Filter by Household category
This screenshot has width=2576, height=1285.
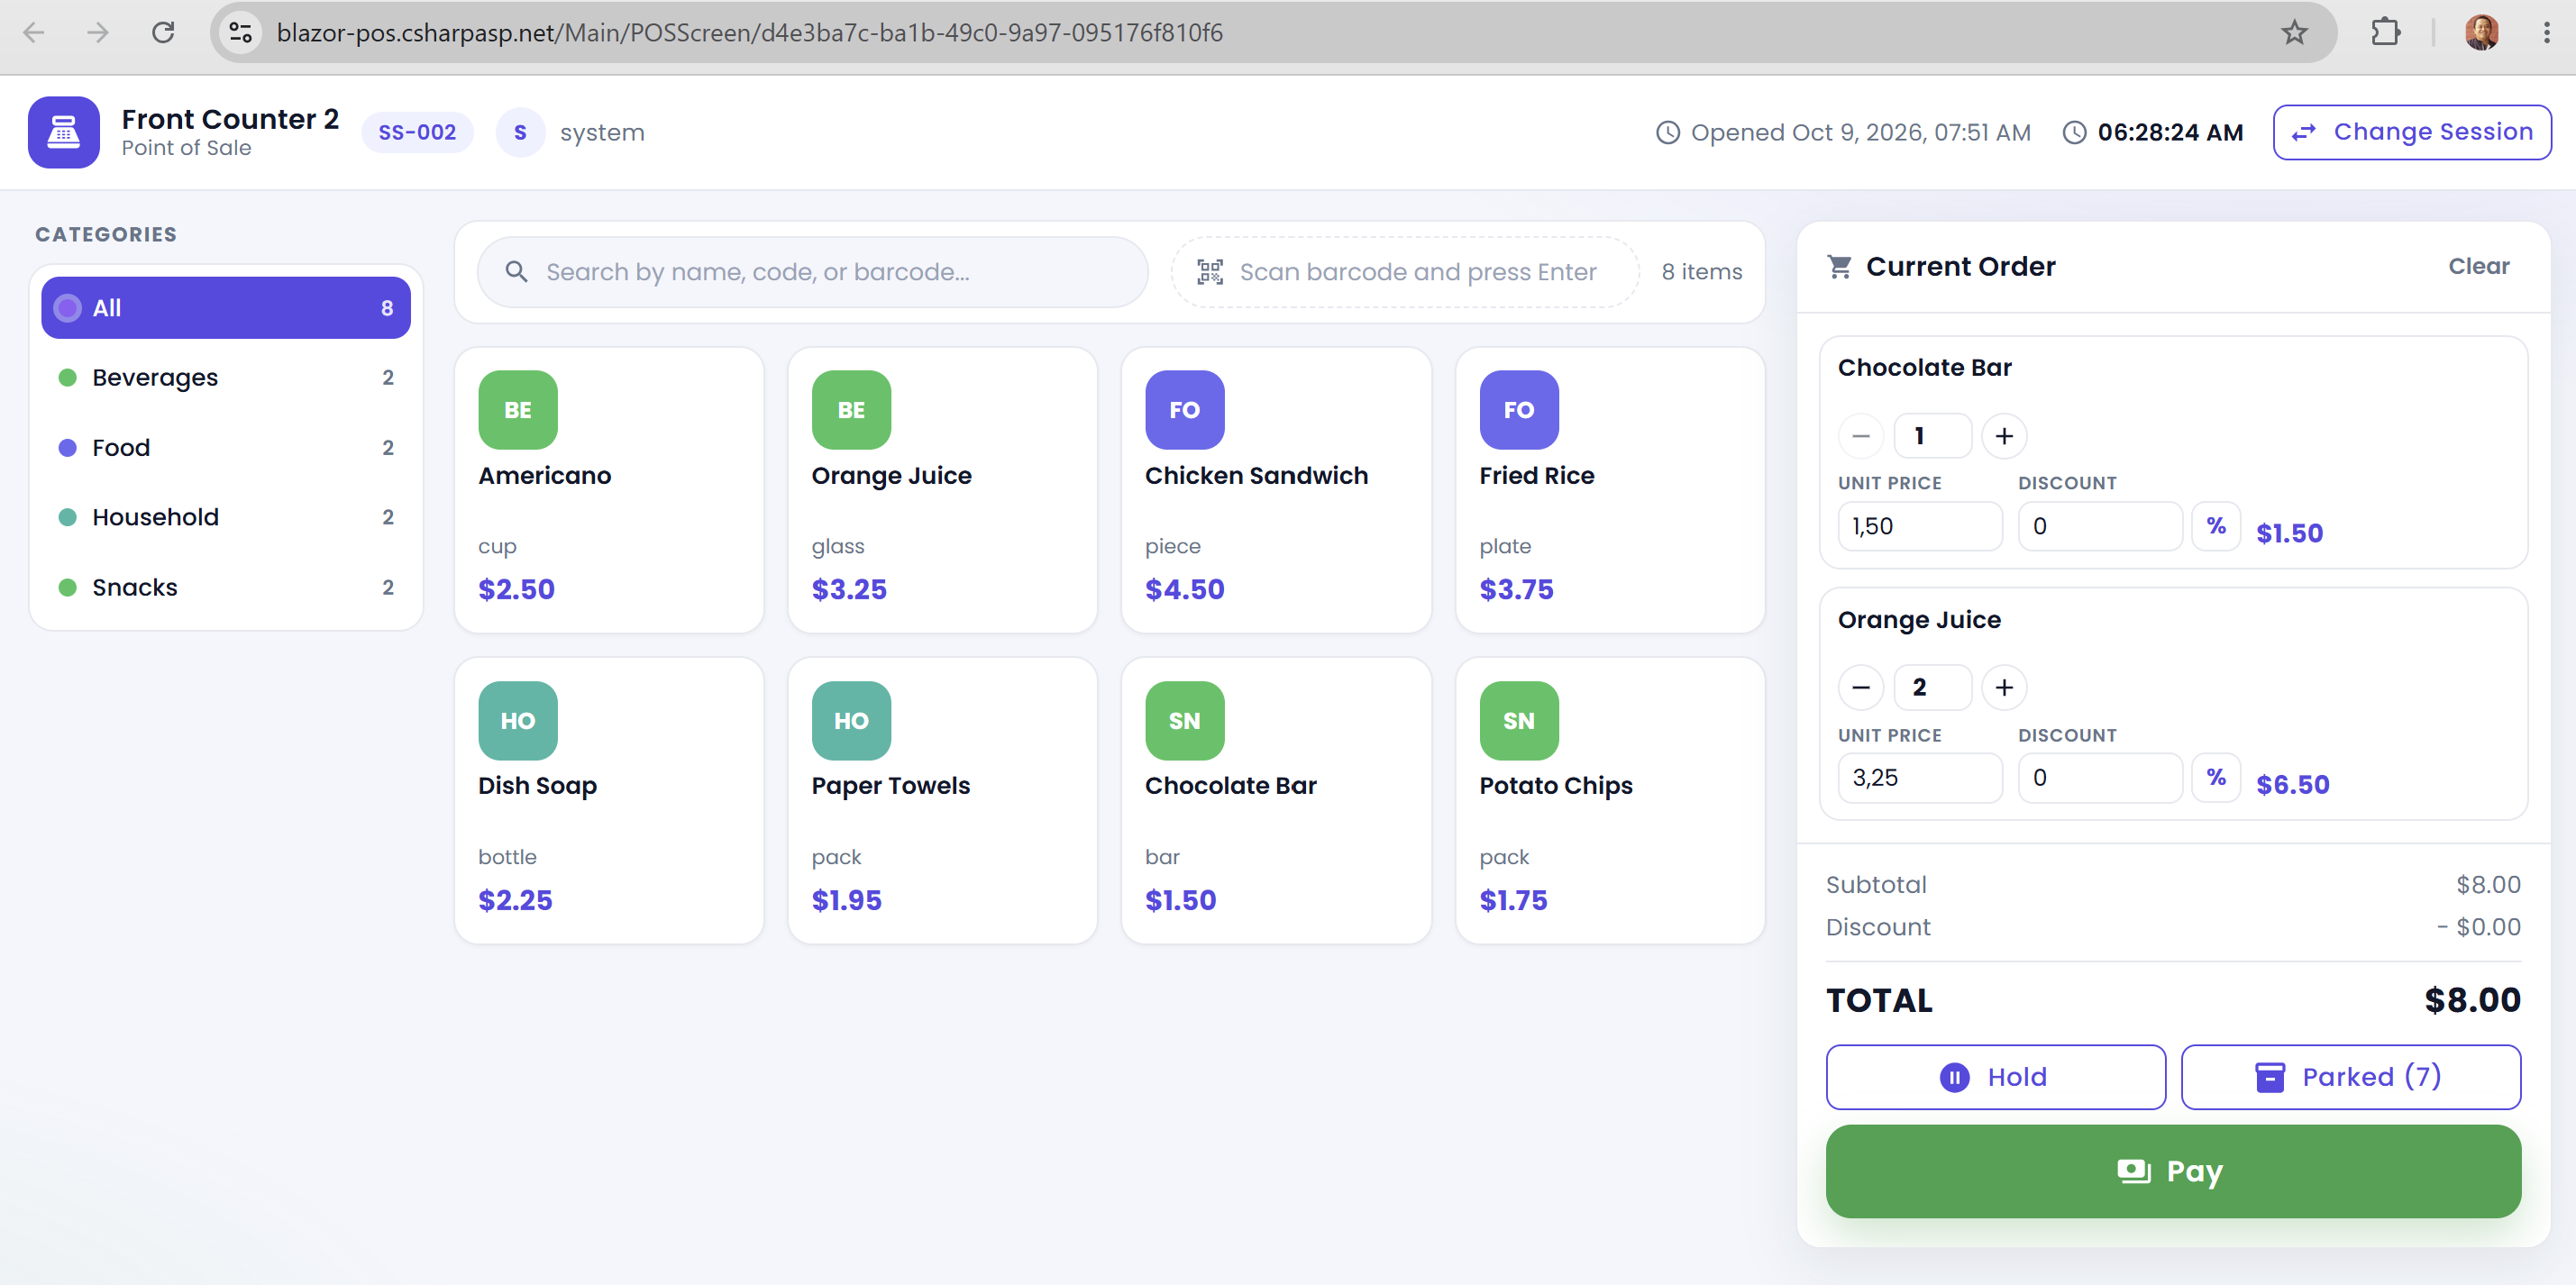[x=225, y=517]
